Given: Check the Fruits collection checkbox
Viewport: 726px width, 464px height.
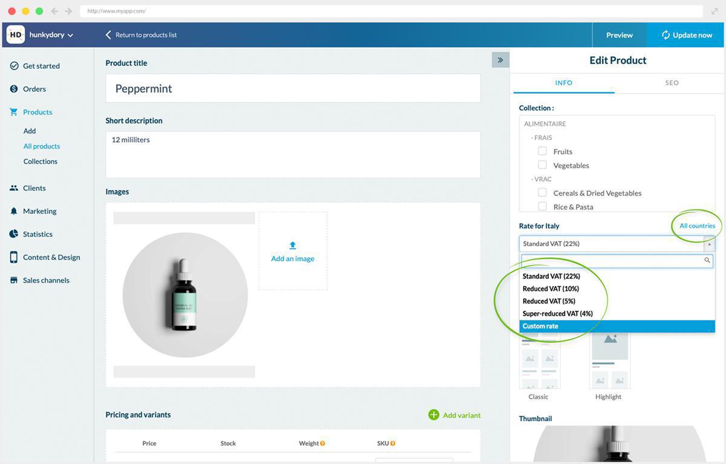Looking at the screenshot, I should [542, 151].
